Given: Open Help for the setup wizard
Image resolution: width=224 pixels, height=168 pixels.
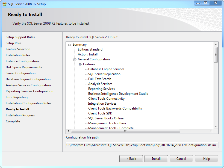Looking at the screenshot, I should tap(206, 158).
